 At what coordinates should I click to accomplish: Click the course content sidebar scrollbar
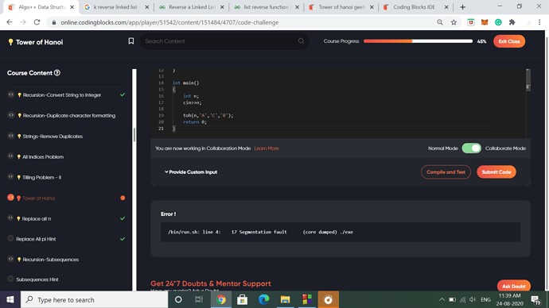(x=134, y=134)
